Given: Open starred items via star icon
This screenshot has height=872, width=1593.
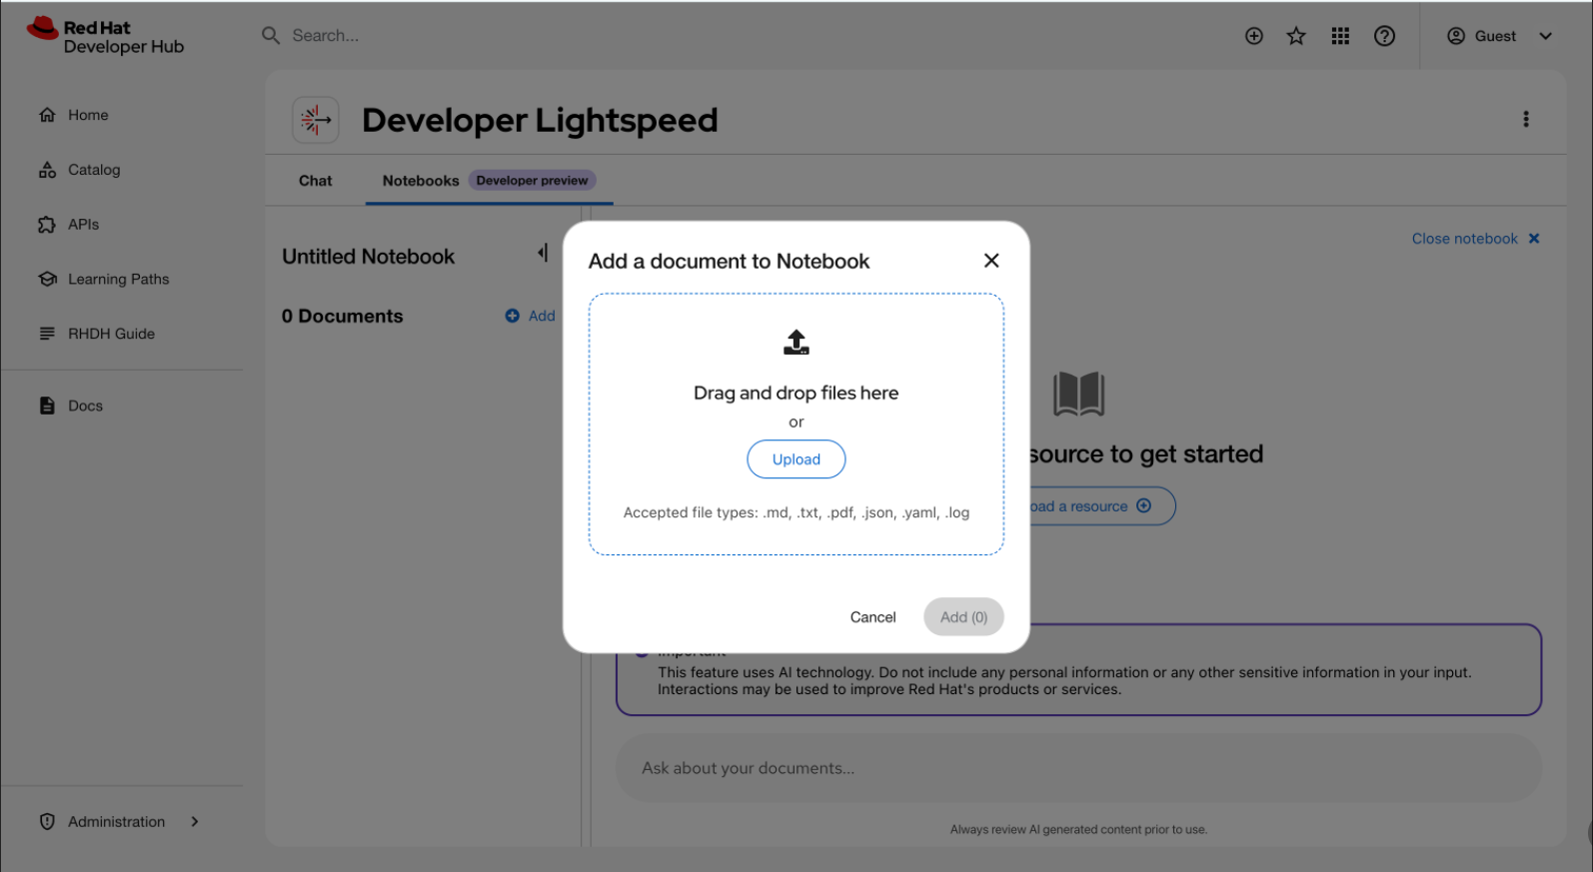Looking at the screenshot, I should pyautogui.click(x=1296, y=36).
